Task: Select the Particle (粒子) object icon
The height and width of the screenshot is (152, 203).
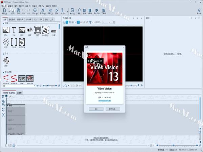Action: coord(6,42)
